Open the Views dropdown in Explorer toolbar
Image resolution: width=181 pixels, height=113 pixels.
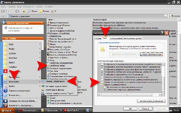point(56,11)
